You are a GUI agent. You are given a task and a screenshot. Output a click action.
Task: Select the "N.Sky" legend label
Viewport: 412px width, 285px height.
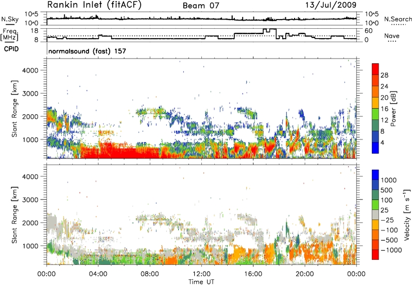10,19
